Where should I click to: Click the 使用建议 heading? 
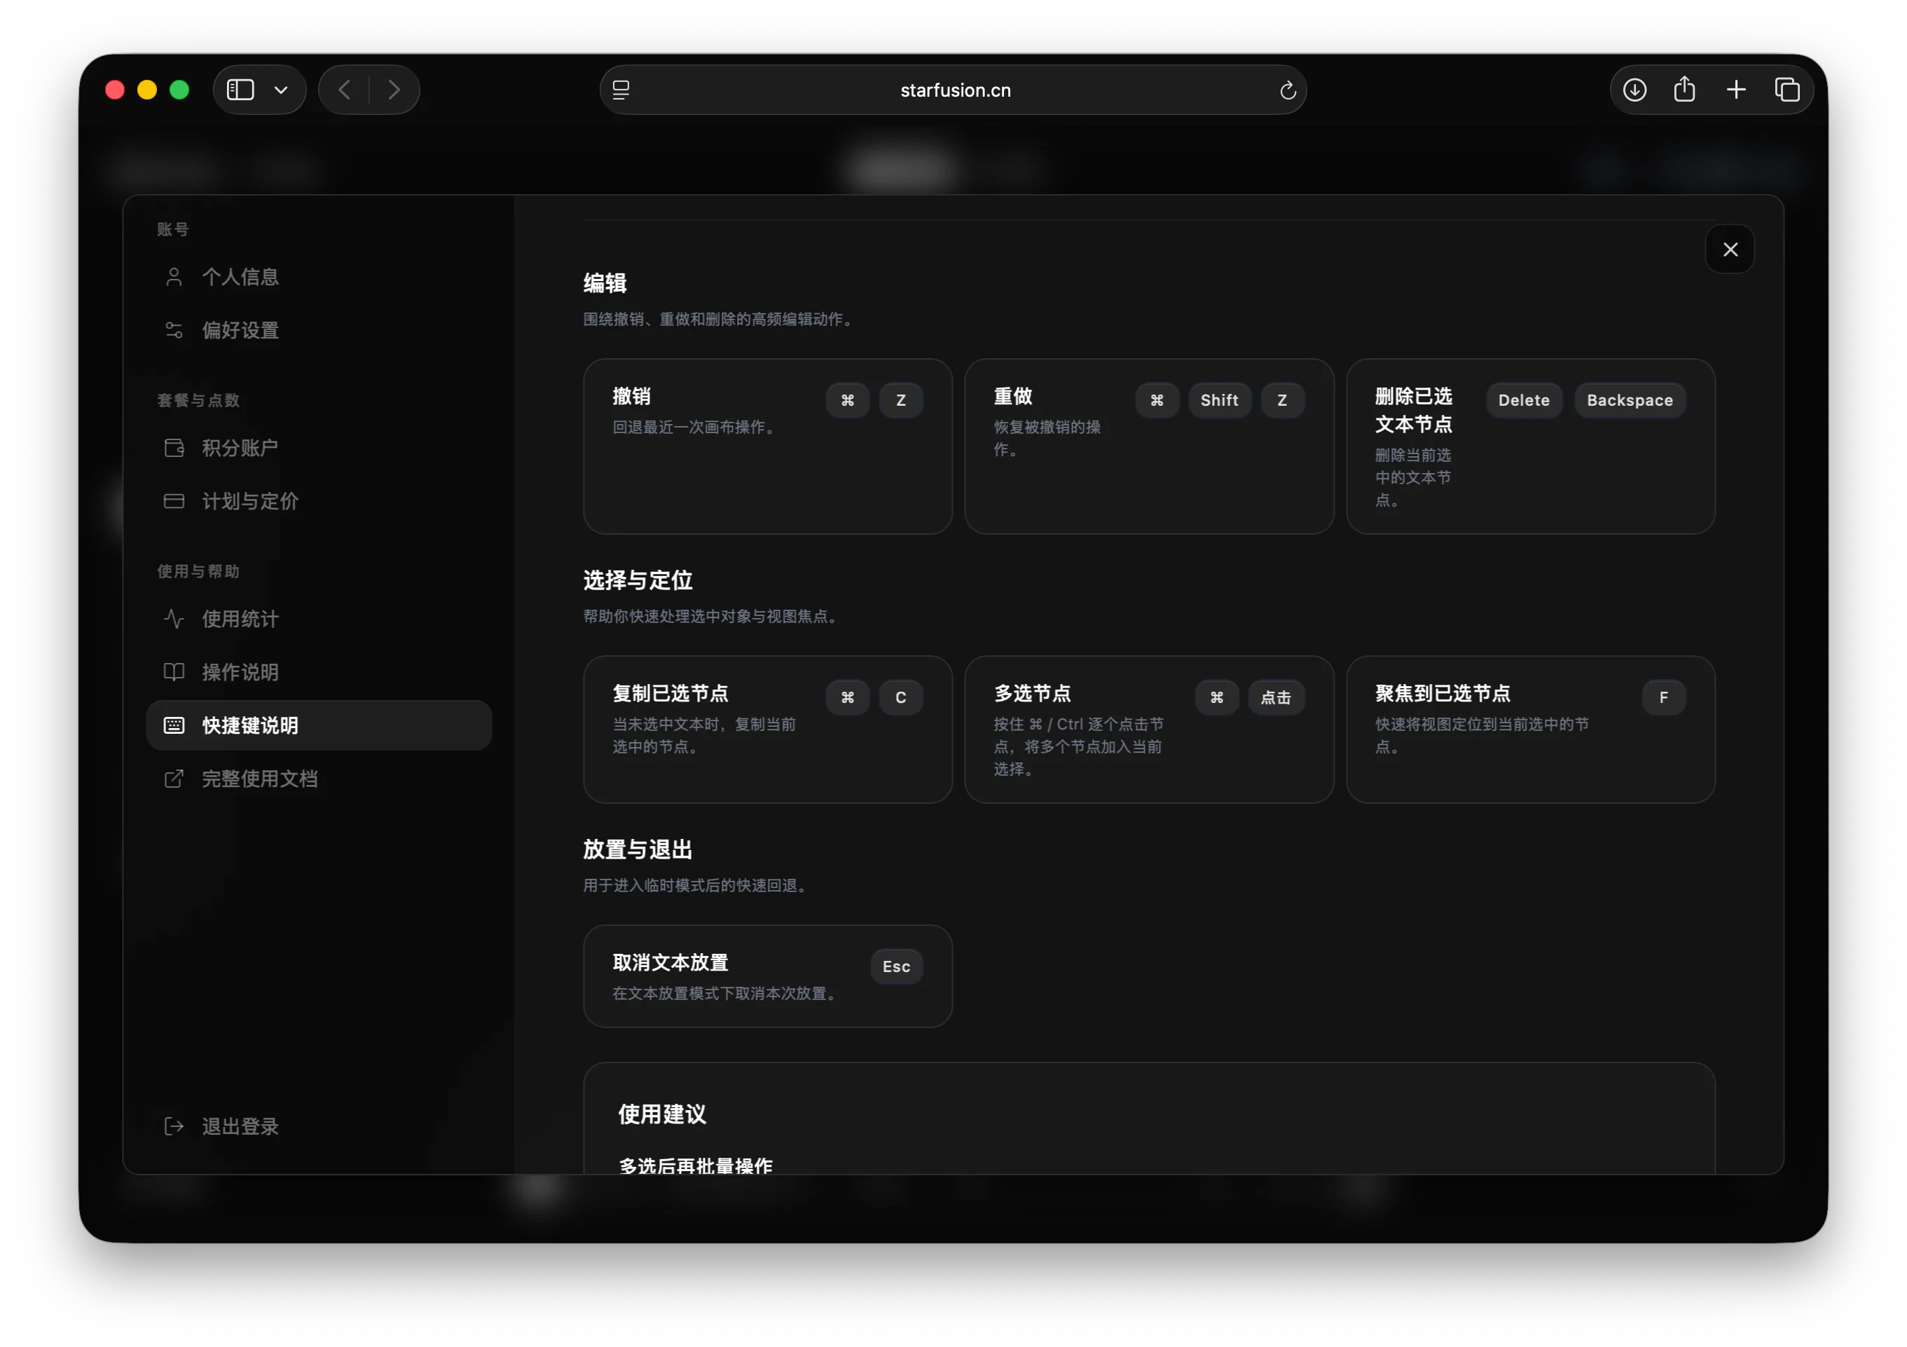(662, 1114)
